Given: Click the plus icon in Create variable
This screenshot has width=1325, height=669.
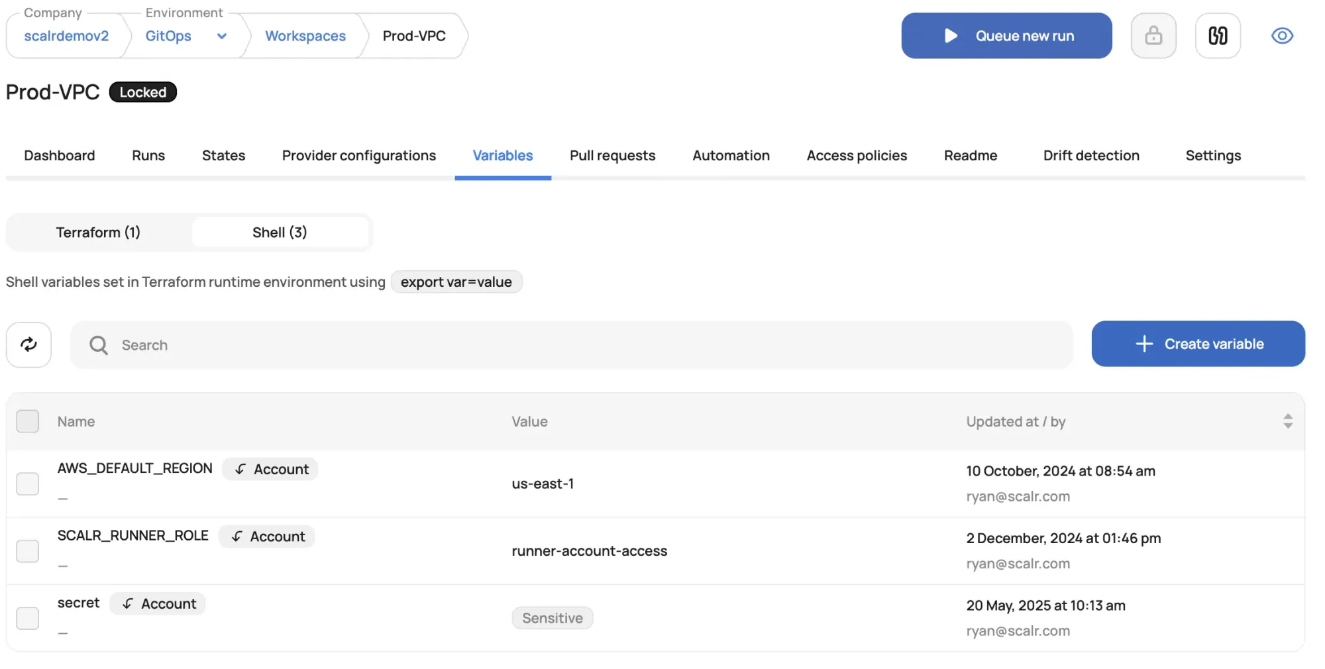Looking at the screenshot, I should pyautogui.click(x=1144, y=344).
